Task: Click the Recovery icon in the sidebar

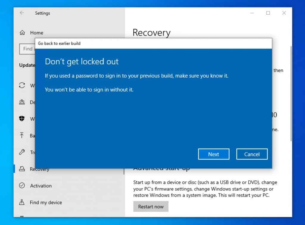Action: coord(22,169)
